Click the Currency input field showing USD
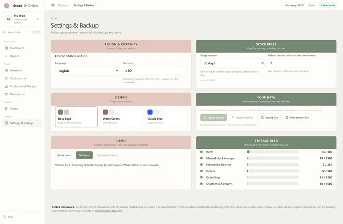 (155, 71)
